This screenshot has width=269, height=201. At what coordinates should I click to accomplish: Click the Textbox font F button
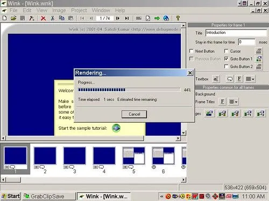(239, 79)
